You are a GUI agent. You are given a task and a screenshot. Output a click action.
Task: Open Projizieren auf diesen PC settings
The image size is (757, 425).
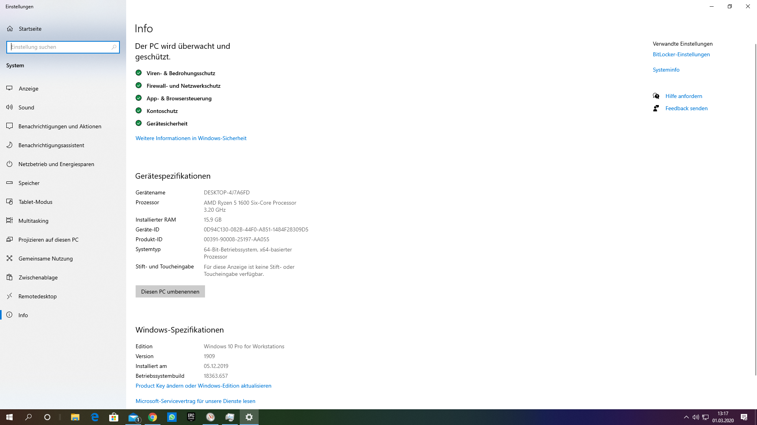coord(48,239)
